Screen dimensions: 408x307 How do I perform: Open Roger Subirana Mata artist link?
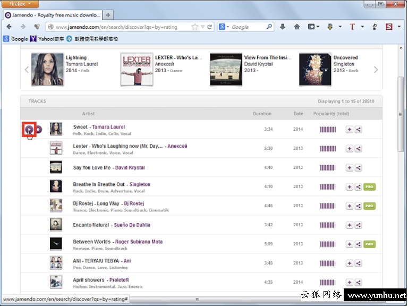coord(139,242)
